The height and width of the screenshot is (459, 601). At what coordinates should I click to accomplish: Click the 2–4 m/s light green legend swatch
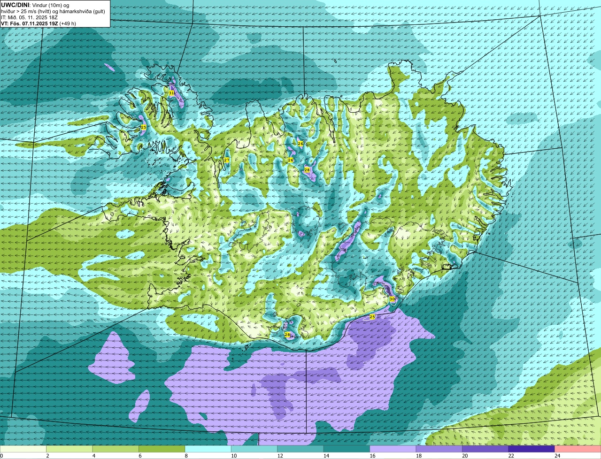point(69,449)
